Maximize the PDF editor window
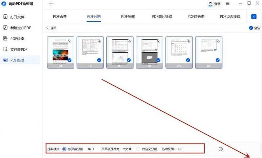262x158 pixels. (249, 3)
